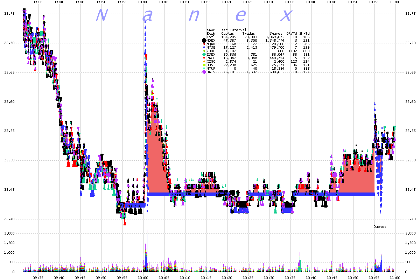Select total quotes value '184,205'
Viewport: 420px width, 280px height.
point(229,37)
